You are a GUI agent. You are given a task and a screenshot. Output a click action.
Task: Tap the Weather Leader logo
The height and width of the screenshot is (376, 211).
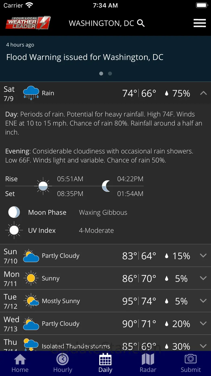click(x=28, y=23)
